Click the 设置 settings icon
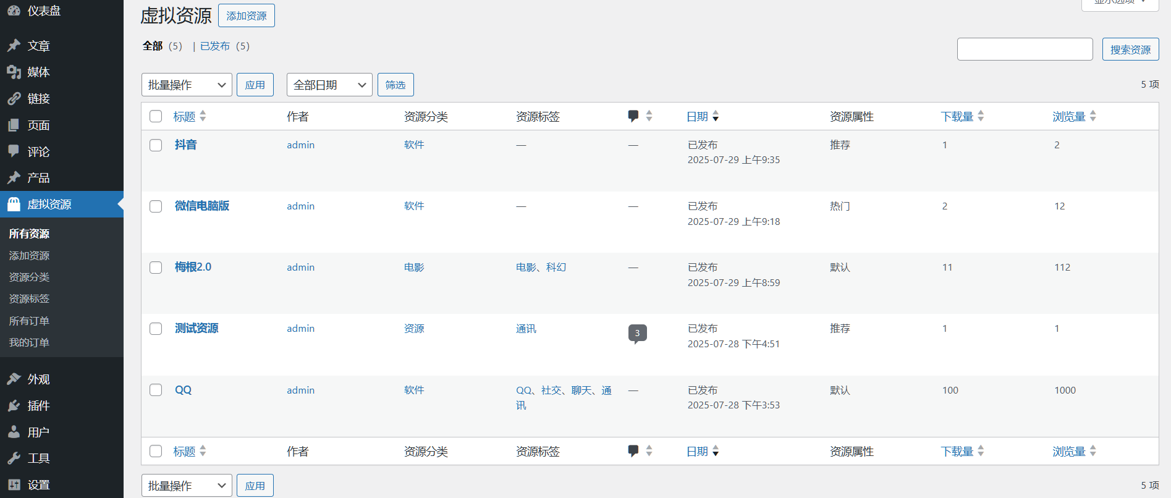This screenshot has width=1171, height=498. [14, 485]
